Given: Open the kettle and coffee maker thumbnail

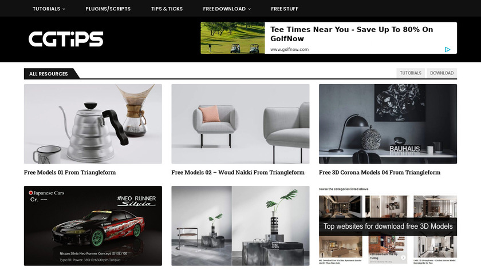Looking at the screenshot, I should pos(93,124).
